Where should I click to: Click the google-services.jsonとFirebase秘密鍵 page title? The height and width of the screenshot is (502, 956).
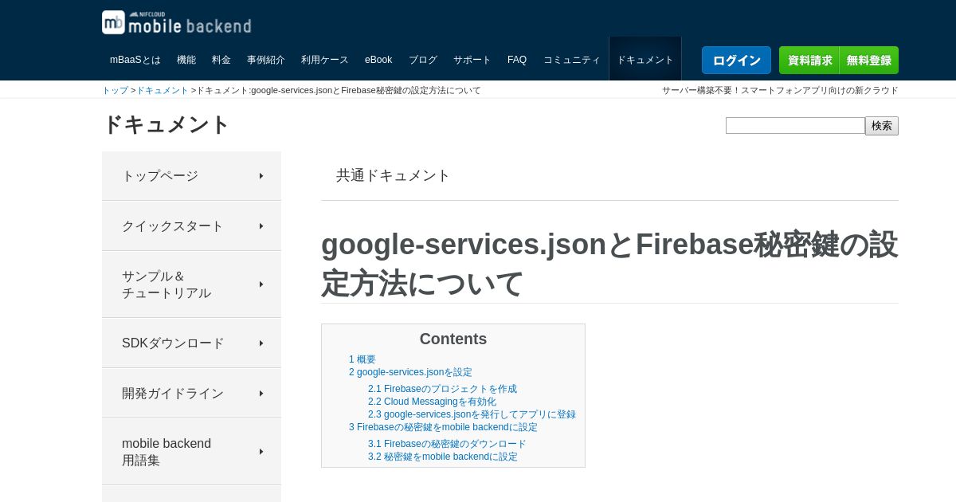click(x=609, y=264)
